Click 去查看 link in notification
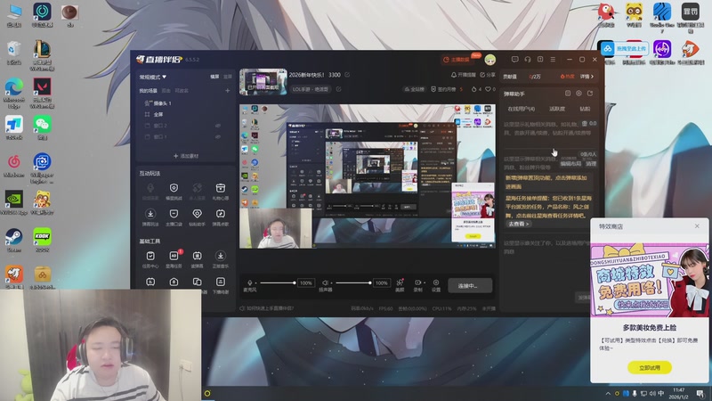712x401 pixels. click(519, 225)
